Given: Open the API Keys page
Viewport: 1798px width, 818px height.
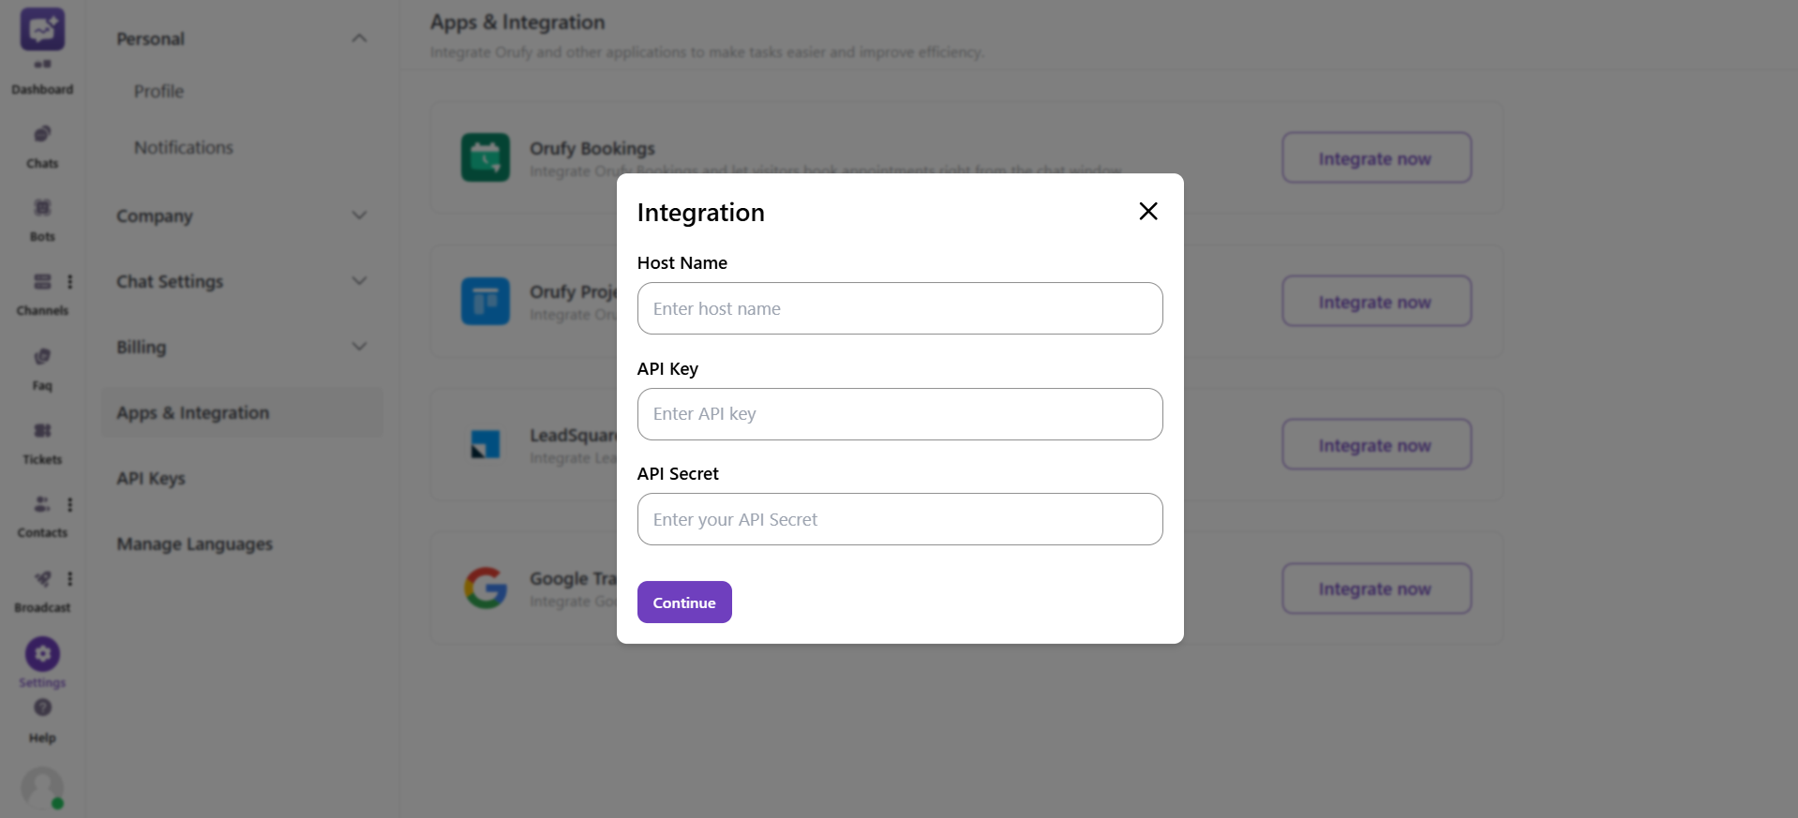Looking at the screenshot, I should (x=151, y=478).
